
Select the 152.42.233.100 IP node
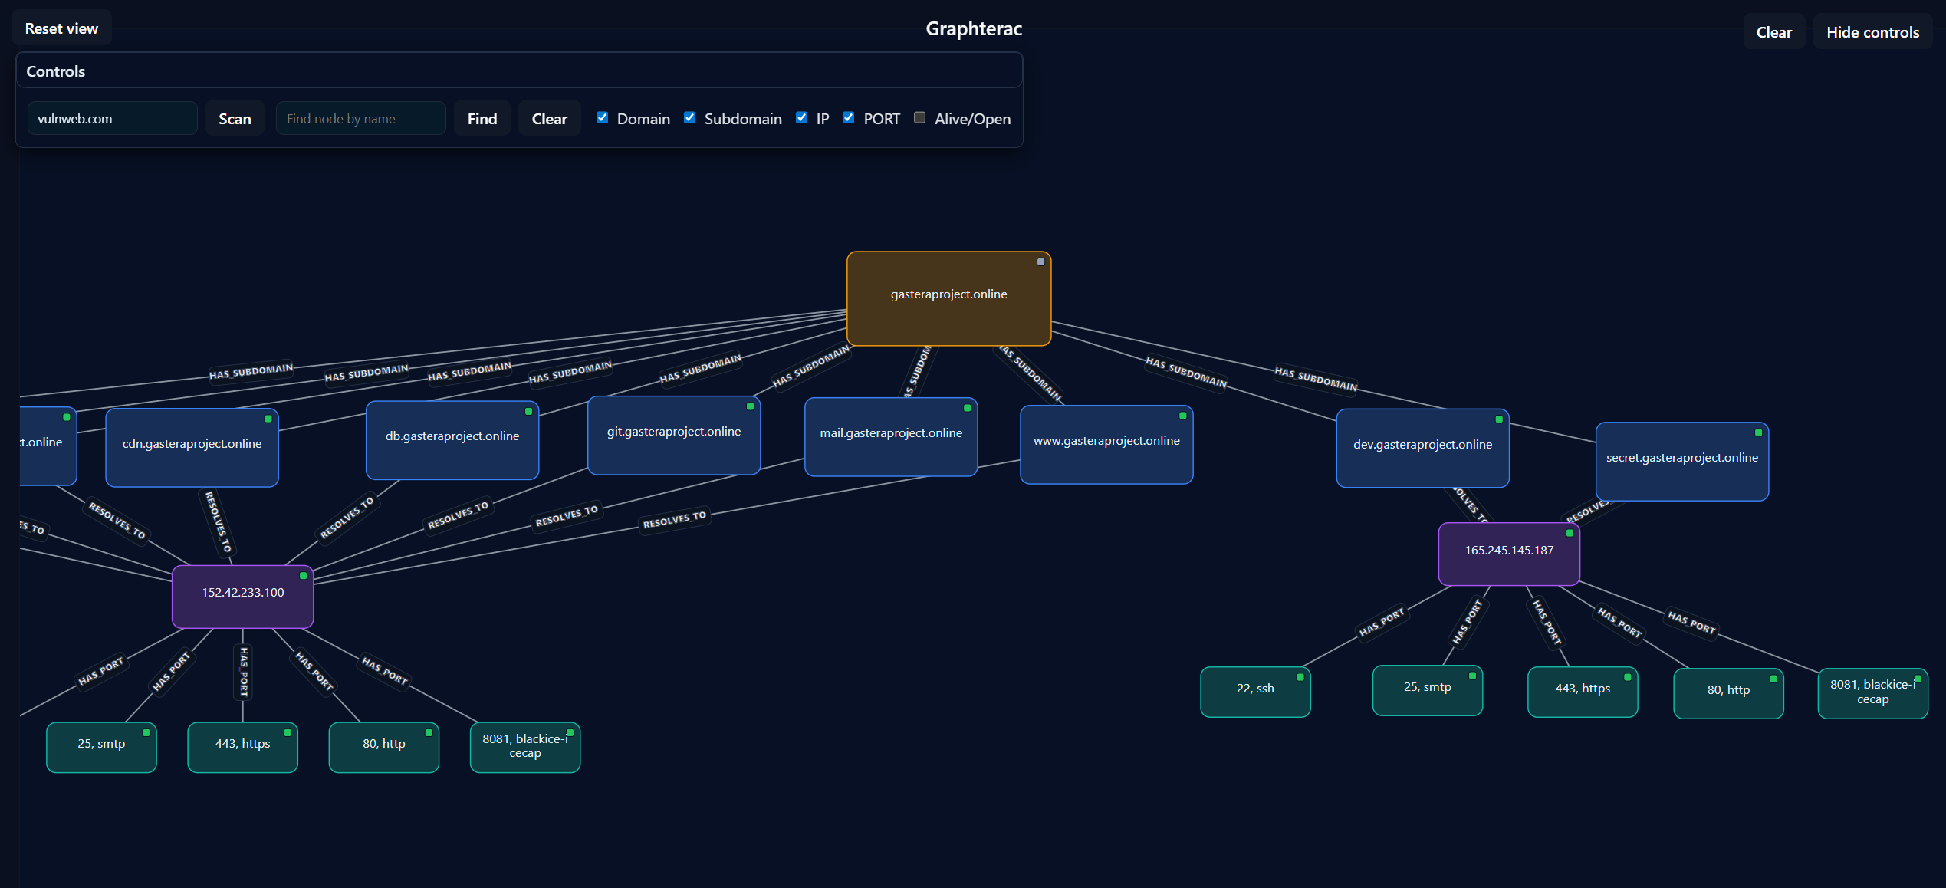[x=242, y=596]
